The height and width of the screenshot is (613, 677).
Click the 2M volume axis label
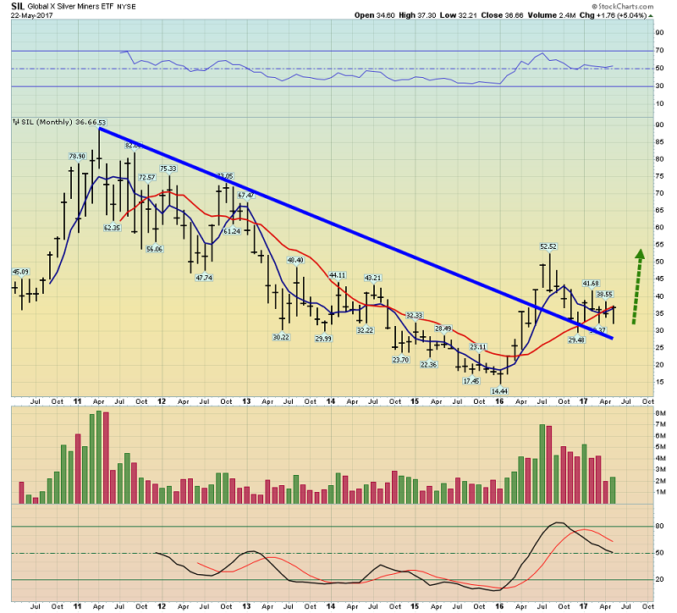coord(661,481)
